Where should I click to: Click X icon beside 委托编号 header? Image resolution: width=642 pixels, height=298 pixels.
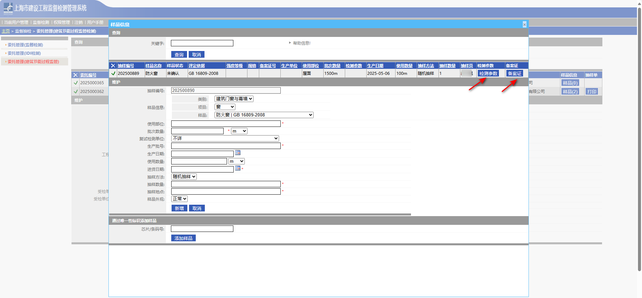click(x=76, y=75)
